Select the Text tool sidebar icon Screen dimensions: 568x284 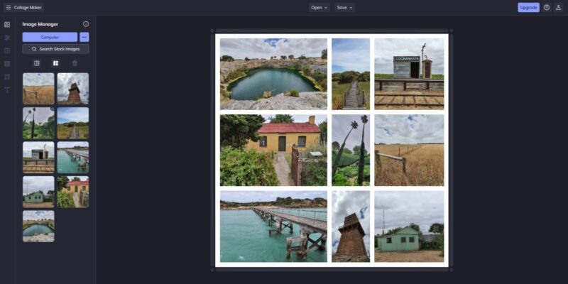[x=7, y=90]
